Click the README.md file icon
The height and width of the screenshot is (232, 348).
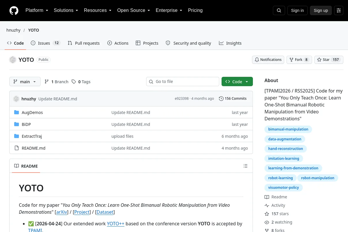point(17,148)
